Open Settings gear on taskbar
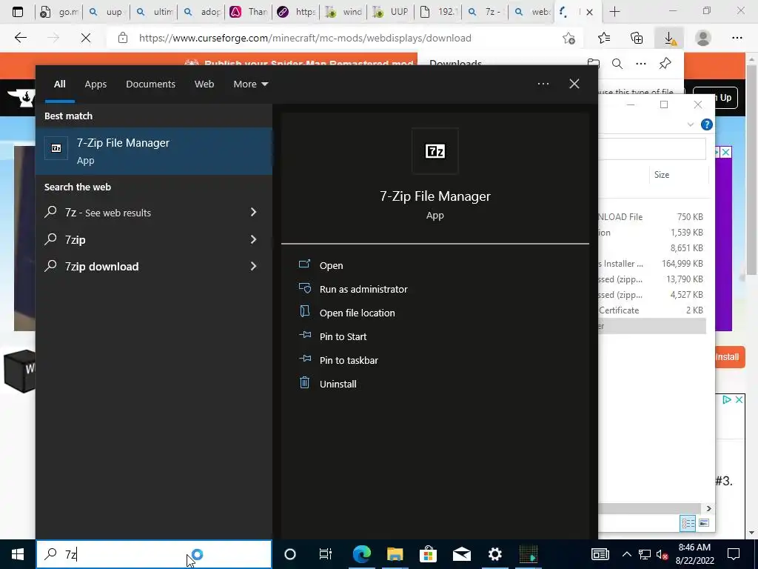Image resolution: width=758 pixels, height=569 pixels. click(494, 554)
